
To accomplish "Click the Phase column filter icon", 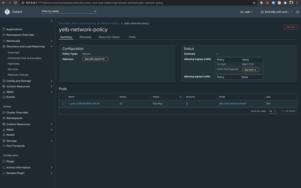I will 180,97.
